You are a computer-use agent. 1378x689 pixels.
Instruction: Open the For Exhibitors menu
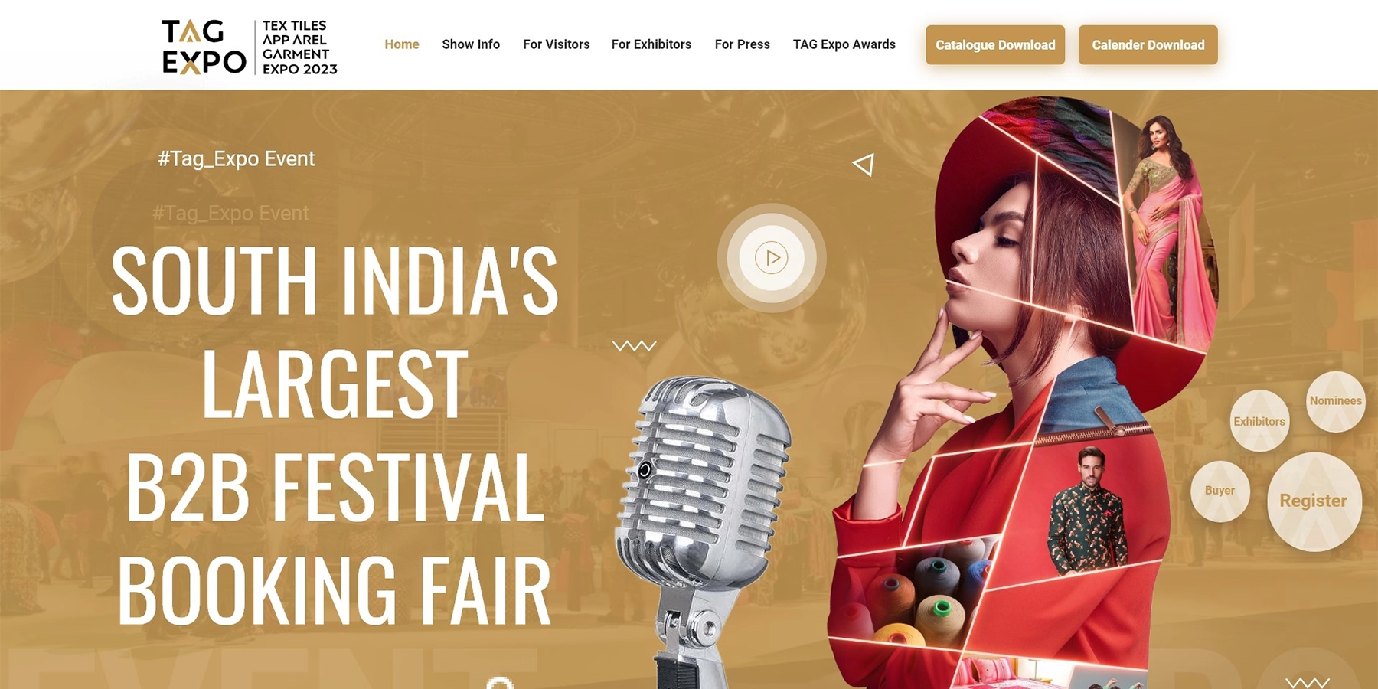pos(651,44)
